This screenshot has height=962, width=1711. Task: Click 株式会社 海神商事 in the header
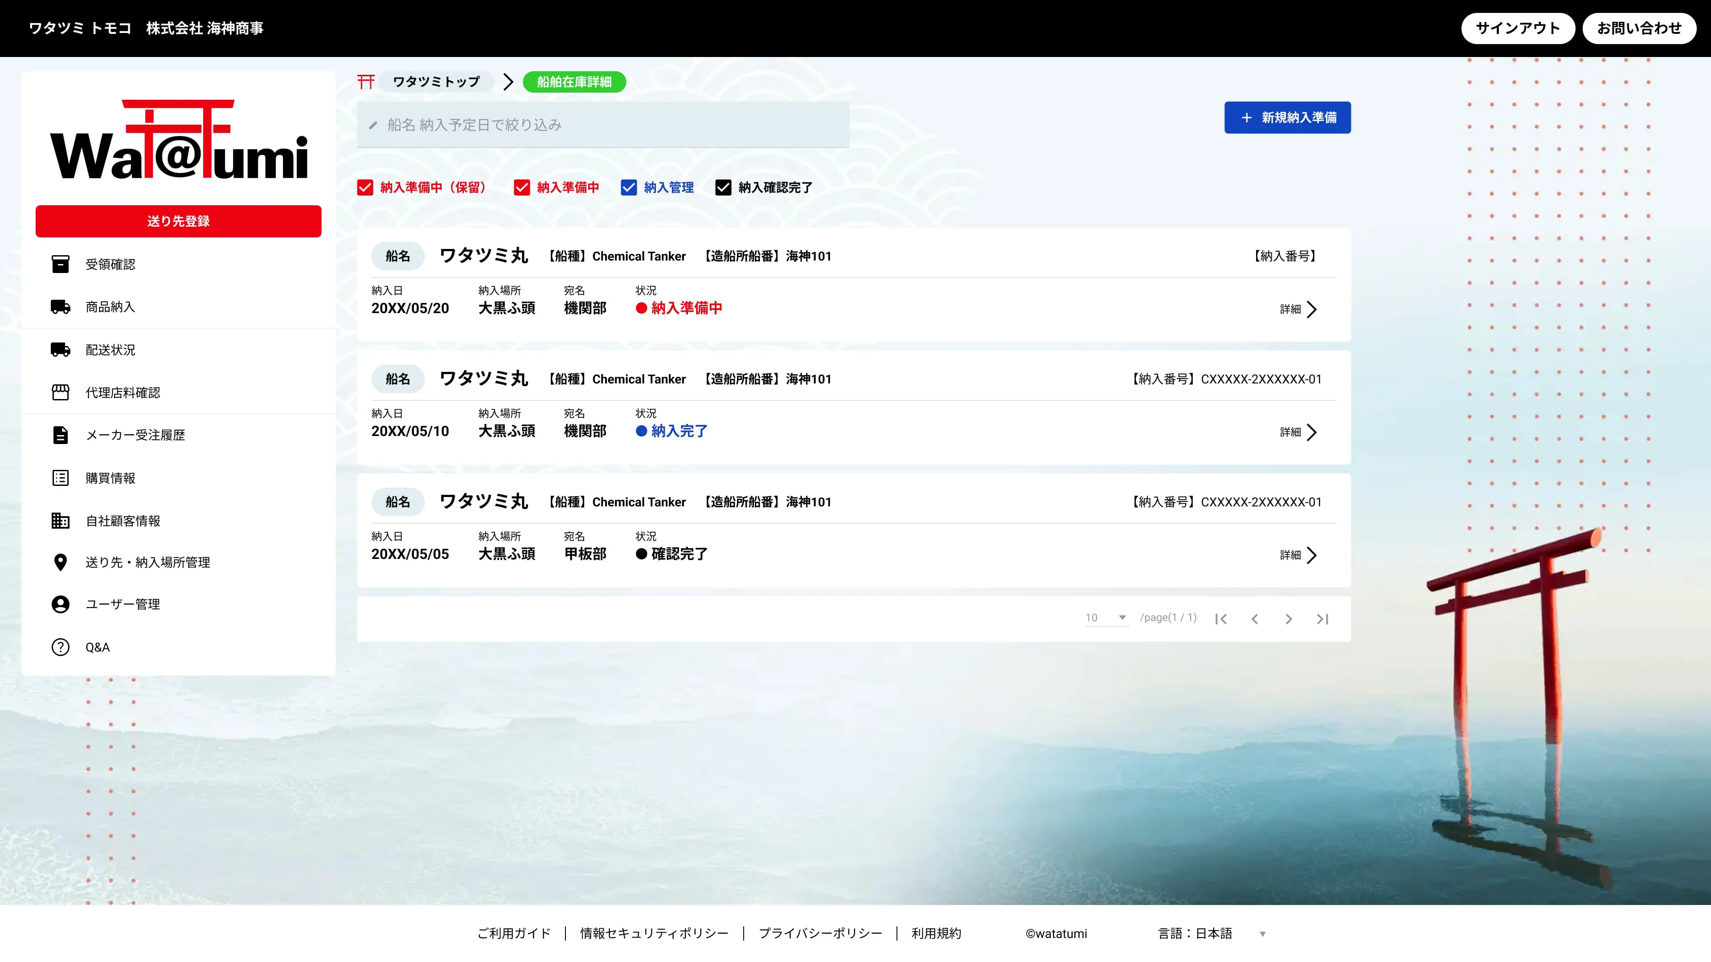[205, 29]
